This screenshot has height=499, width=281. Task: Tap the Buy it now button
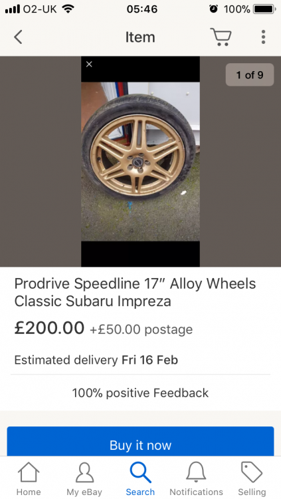pos(141,441)
